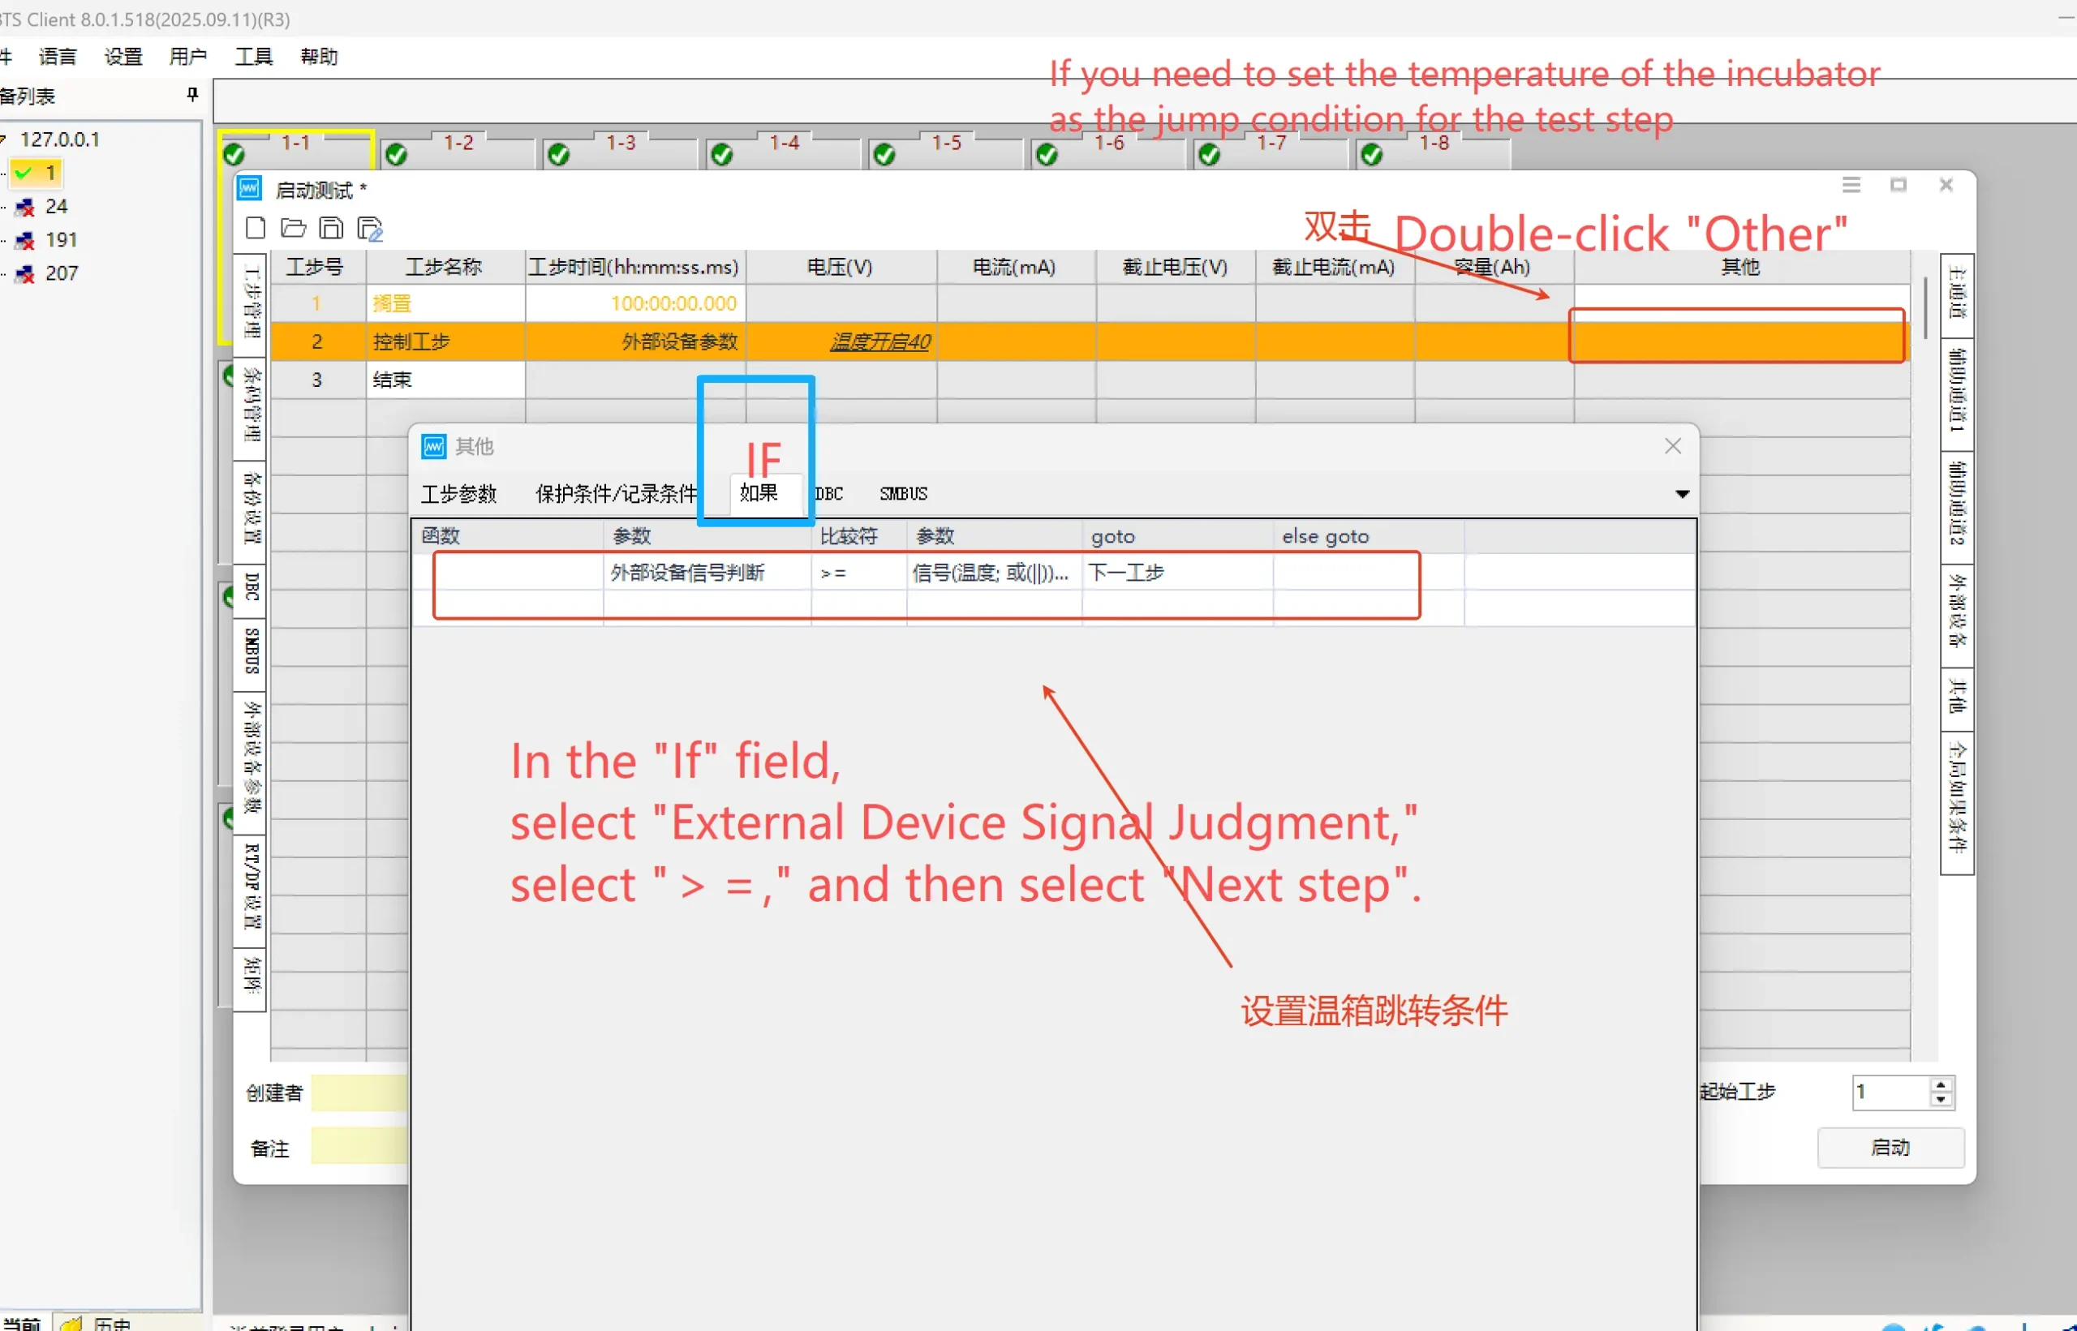The height and width of the screenshot is (1331, 2077).
Task: Click the offline device icon beside 191
Action: pyautogui.click(x=25, y=241)
